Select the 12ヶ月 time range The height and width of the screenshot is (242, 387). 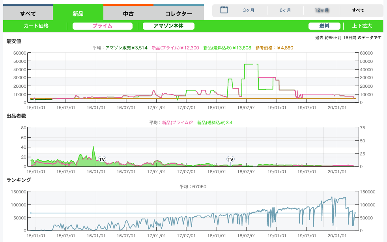[x=322, y=10]
